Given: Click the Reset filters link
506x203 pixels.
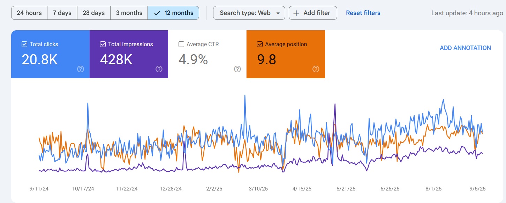Looking at the screenshot, I should tap(363, 13).
